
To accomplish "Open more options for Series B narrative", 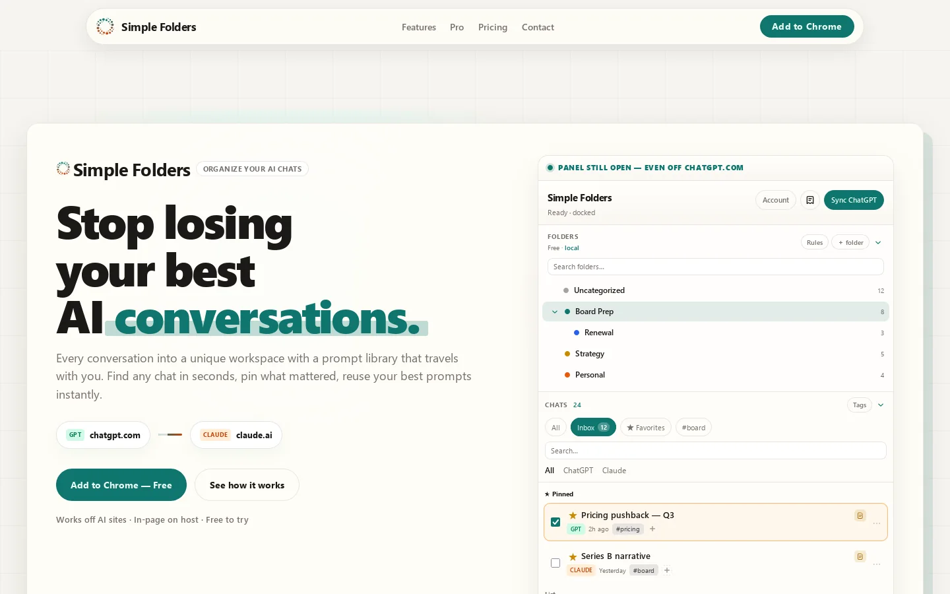I will 877,564.
